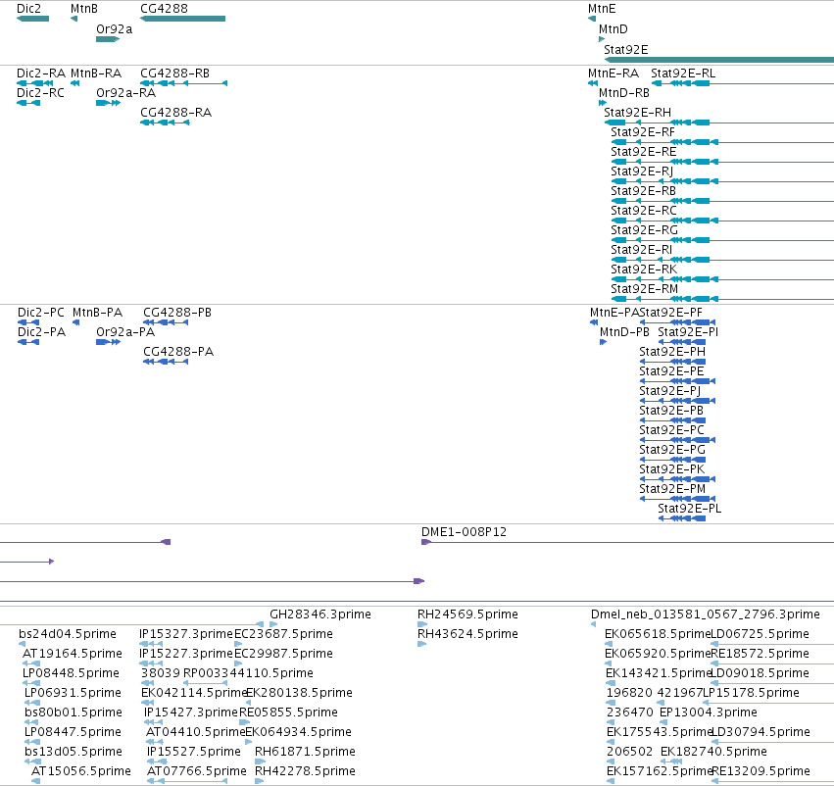Open the Stat92E-RI transcript label
This screenshot has width=834, height=786.
[x=642, y=249]
